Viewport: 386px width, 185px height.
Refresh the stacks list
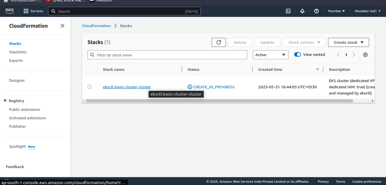click(219, 42)
